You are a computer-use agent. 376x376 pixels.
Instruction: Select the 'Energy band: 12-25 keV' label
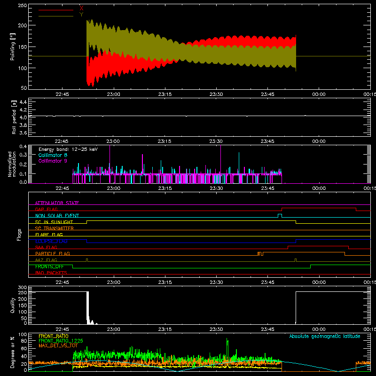[68, 149]
